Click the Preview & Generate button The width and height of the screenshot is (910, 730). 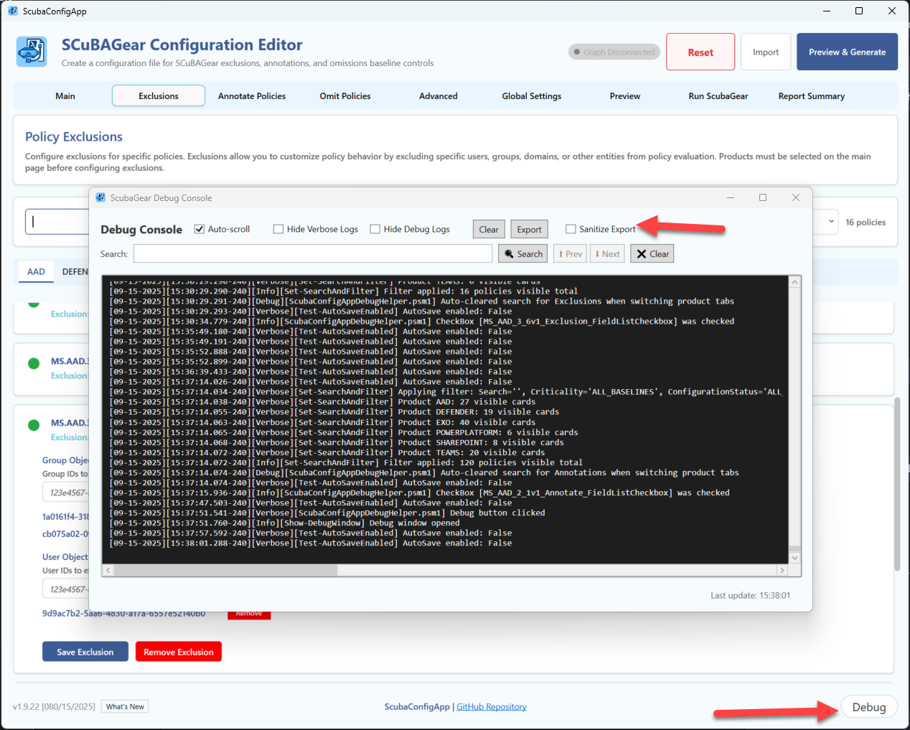pos(847,52)
